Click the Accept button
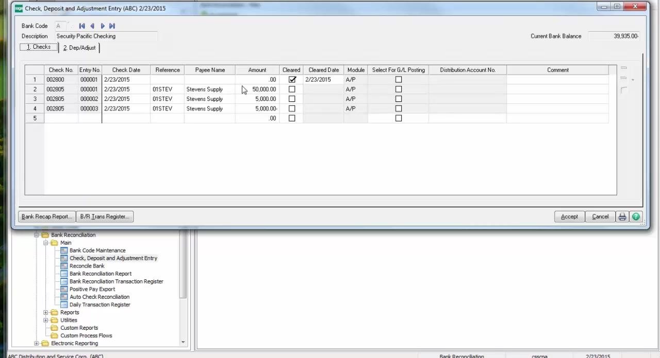This screenshot has height=358, width=660. pos(569,217)
